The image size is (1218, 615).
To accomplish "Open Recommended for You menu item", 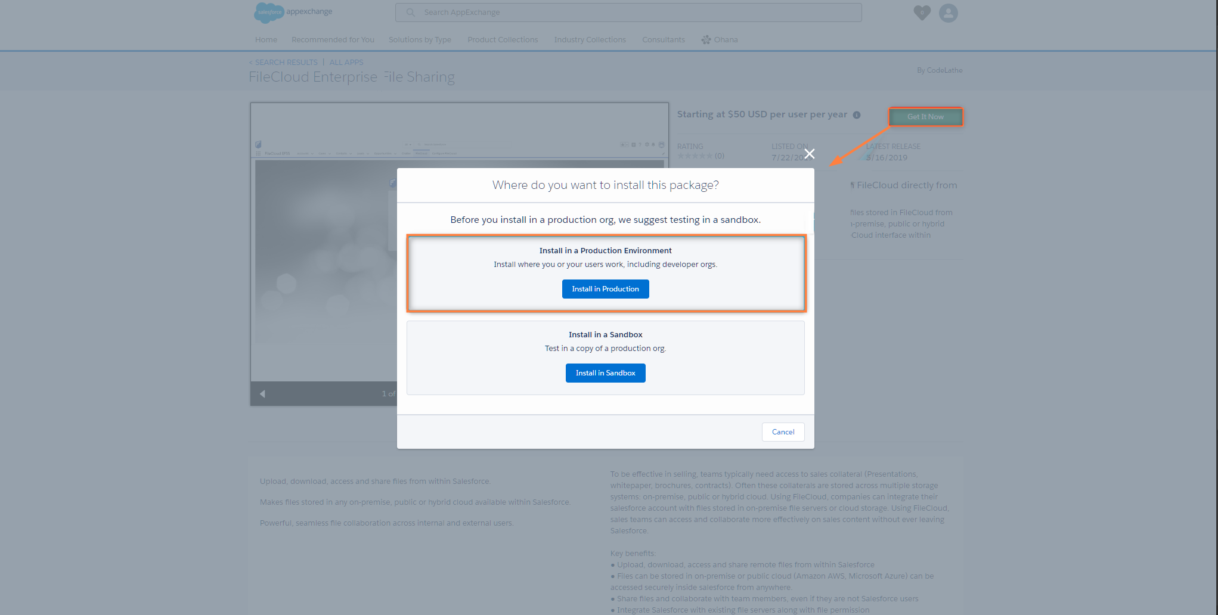I will click(x=333, y=40).
